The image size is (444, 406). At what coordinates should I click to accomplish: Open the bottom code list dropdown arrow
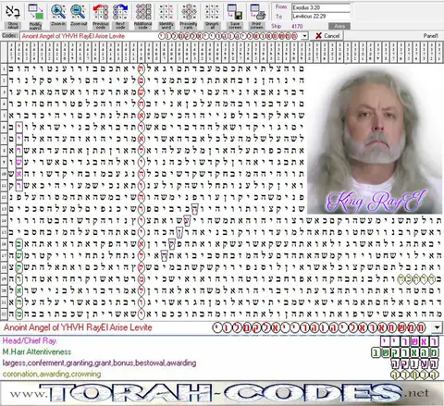[438, 327]
